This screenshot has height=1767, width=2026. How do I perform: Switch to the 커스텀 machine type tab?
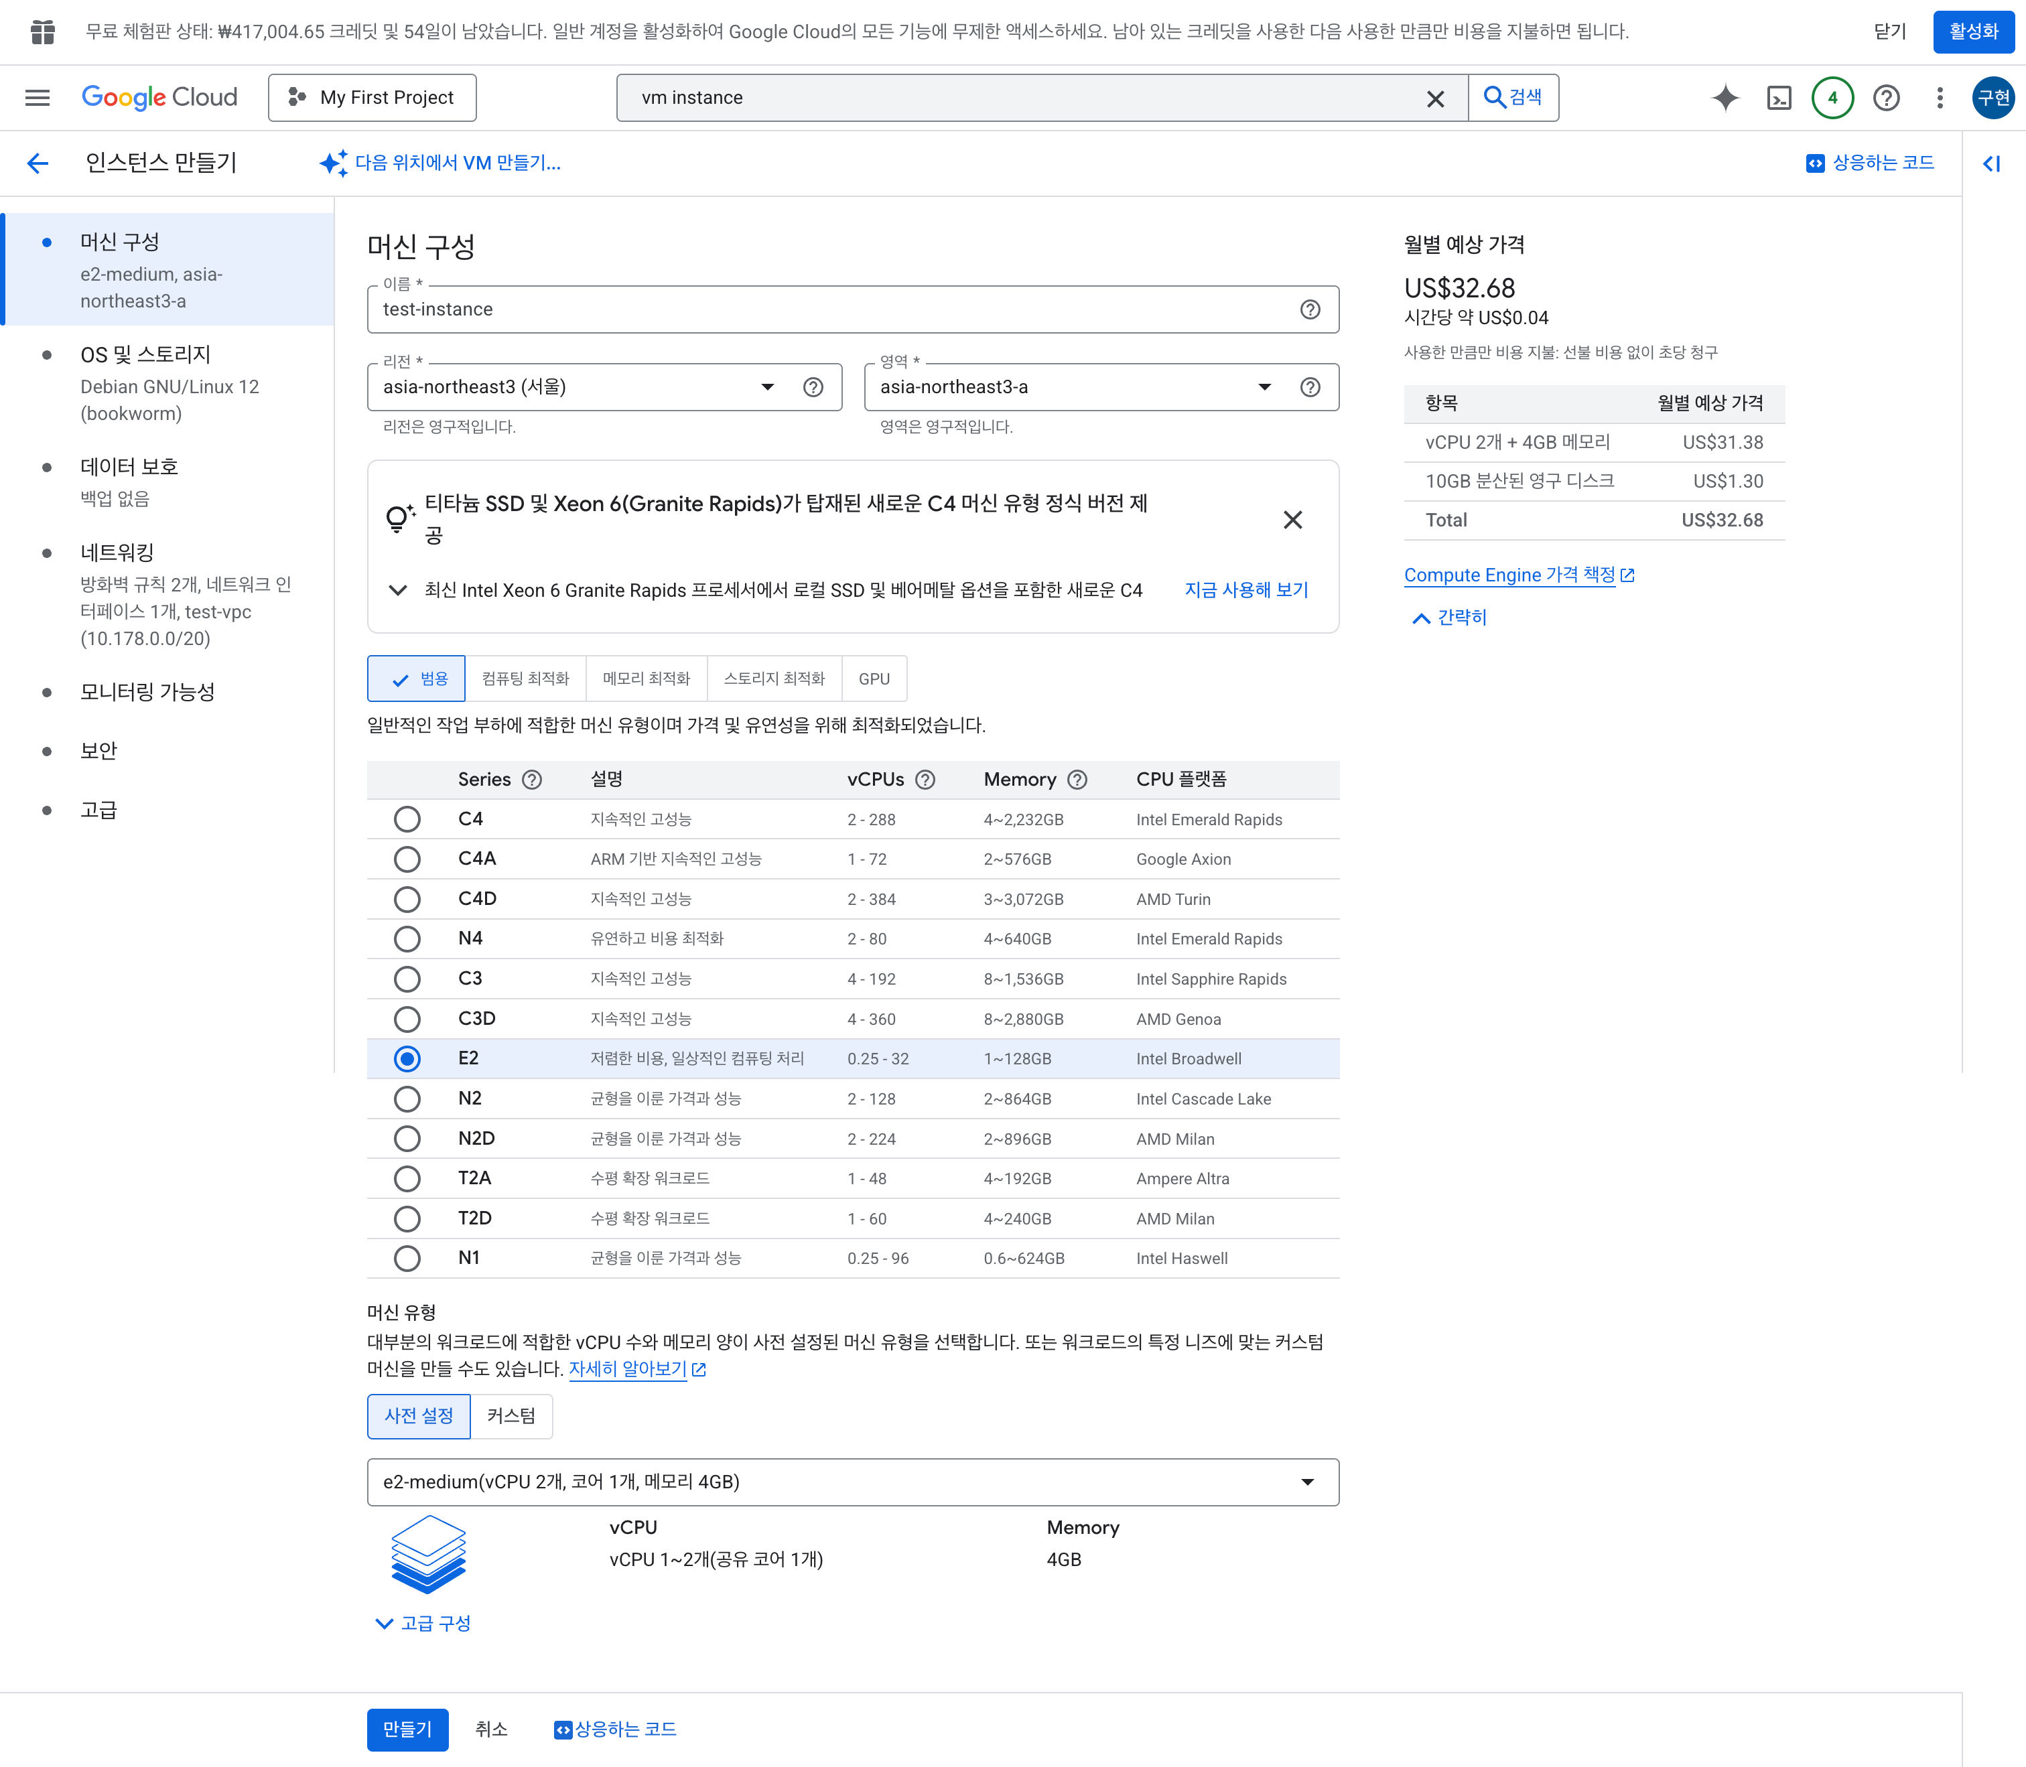[511, 1416]
